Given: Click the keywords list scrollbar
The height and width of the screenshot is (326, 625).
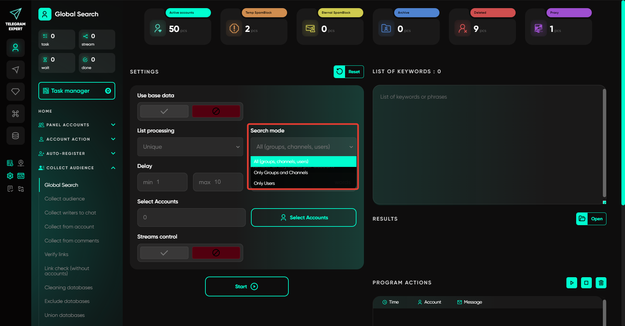Looking at the screenshot, I should pos(604,143).
